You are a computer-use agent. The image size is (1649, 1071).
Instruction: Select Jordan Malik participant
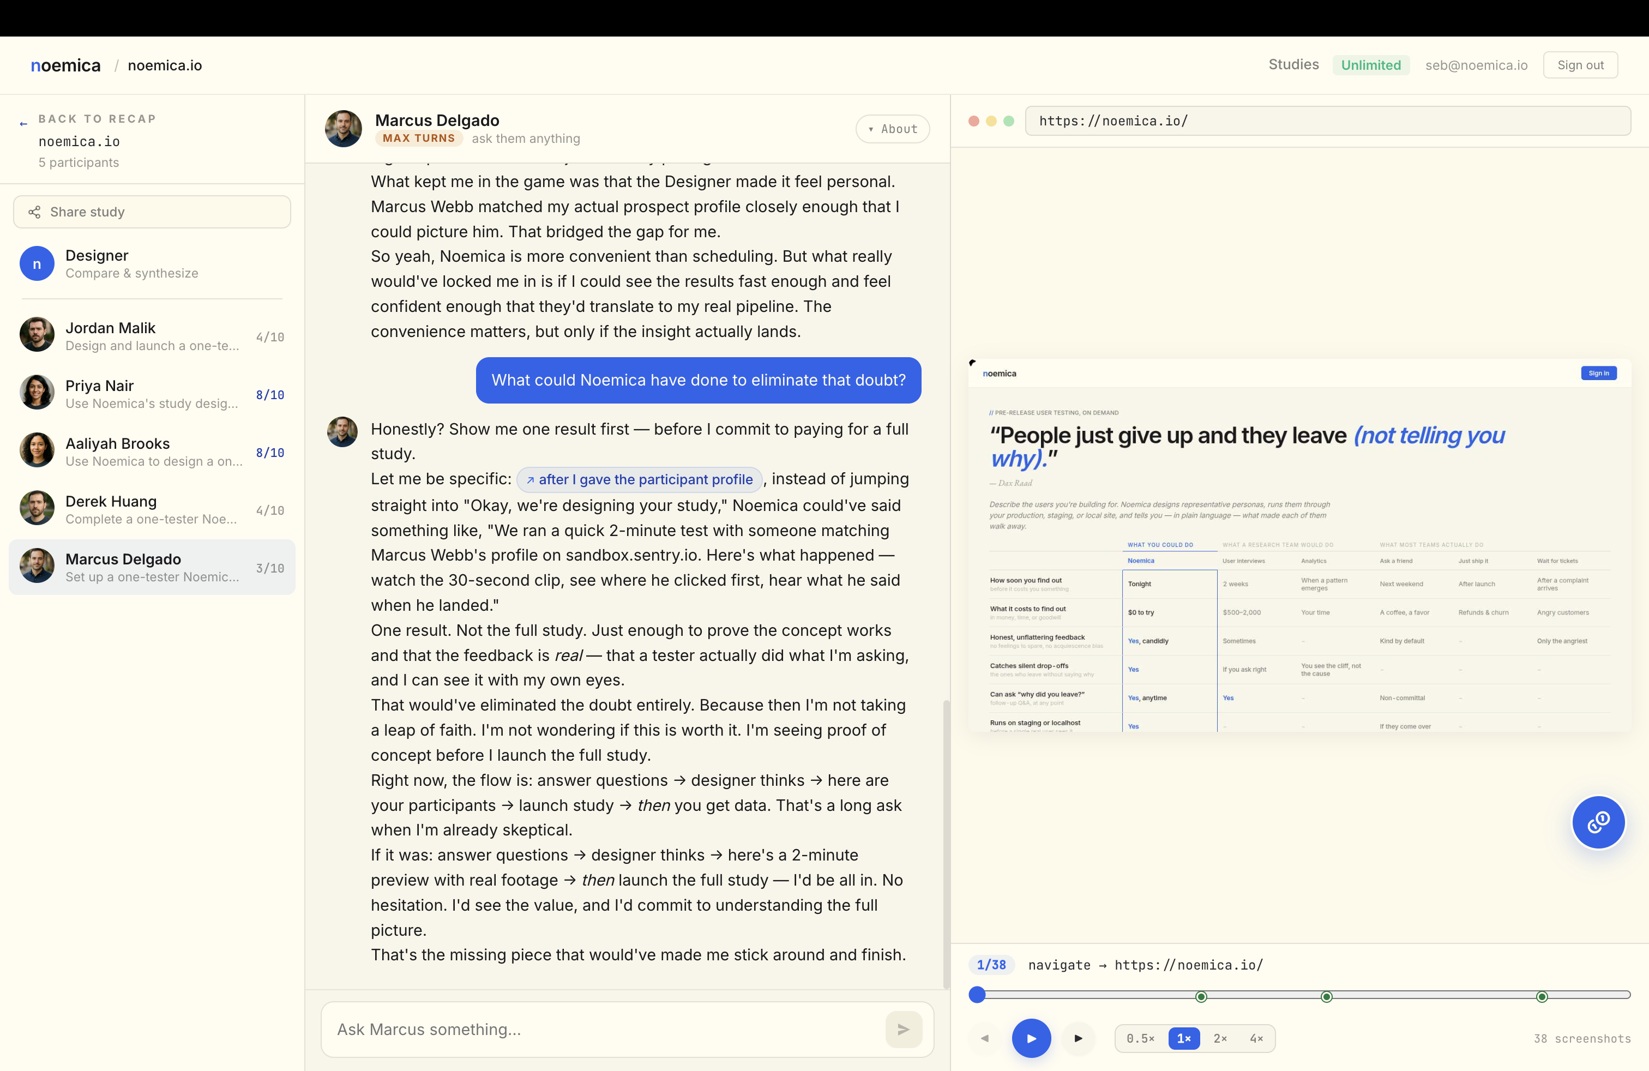point(152,336)
